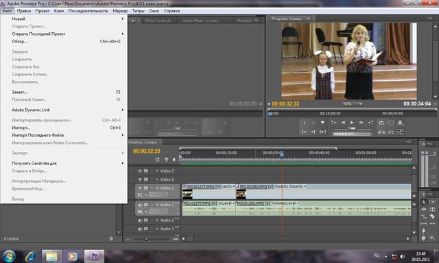Mute Audio 1 track speaker toggle
This screenshot has height=263, width=439.
point(140,205)
